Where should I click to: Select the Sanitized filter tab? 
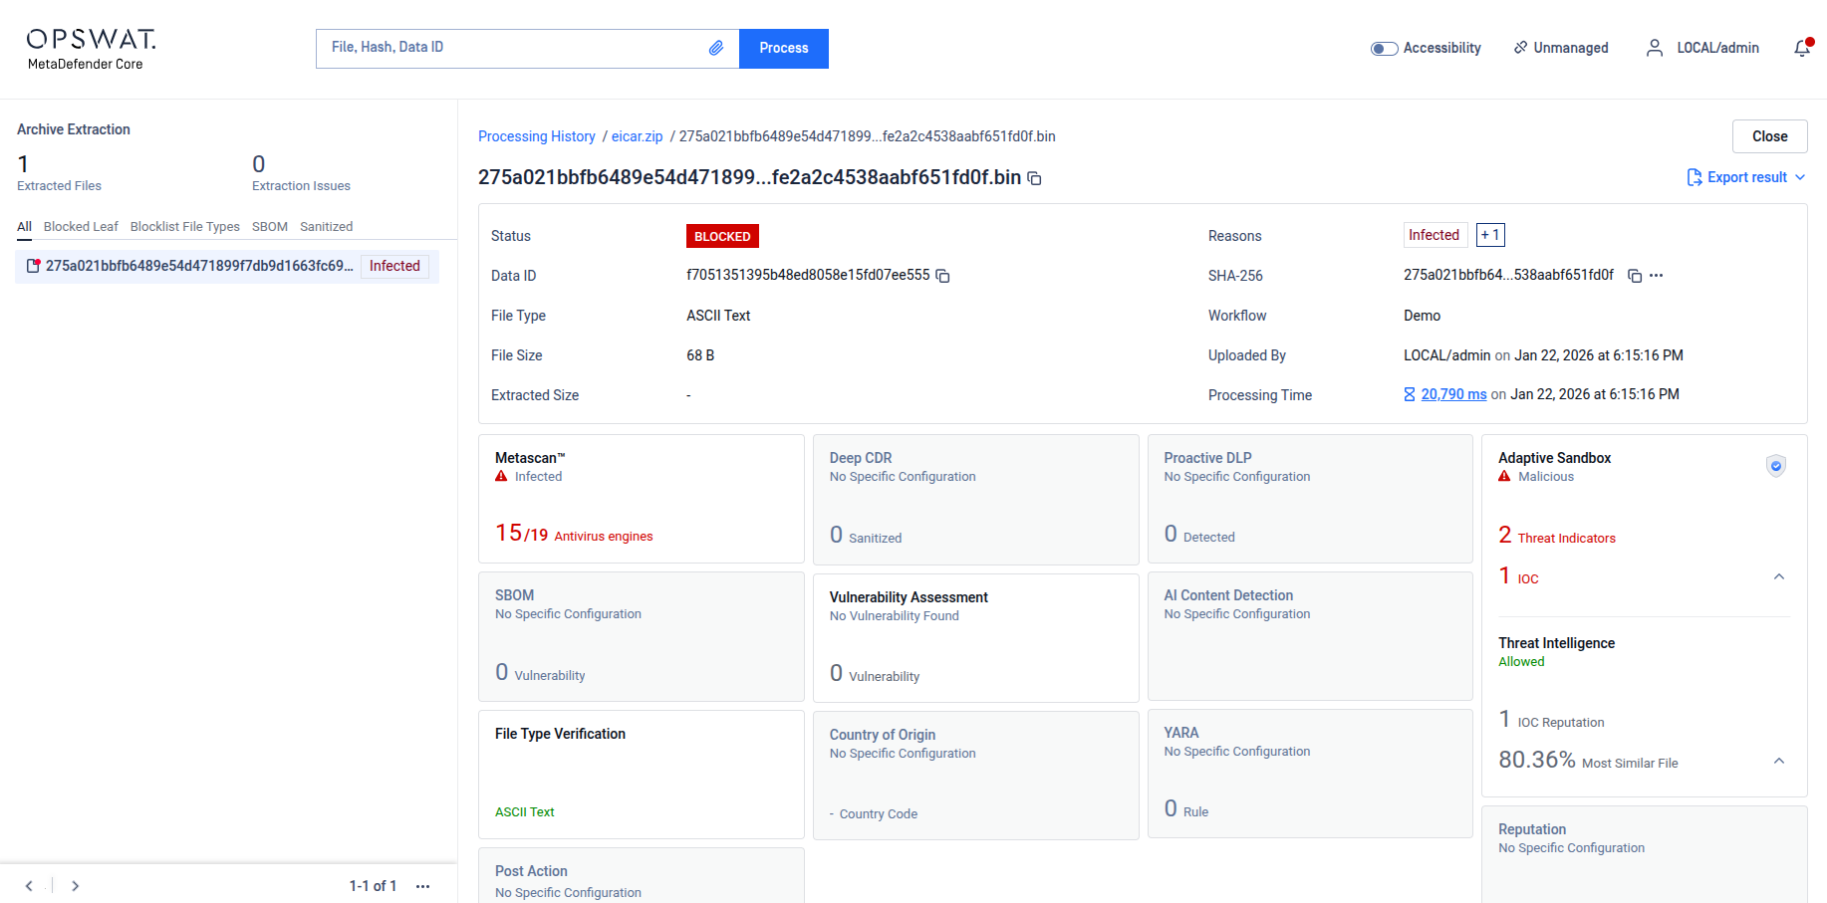[x=326, y=227]
